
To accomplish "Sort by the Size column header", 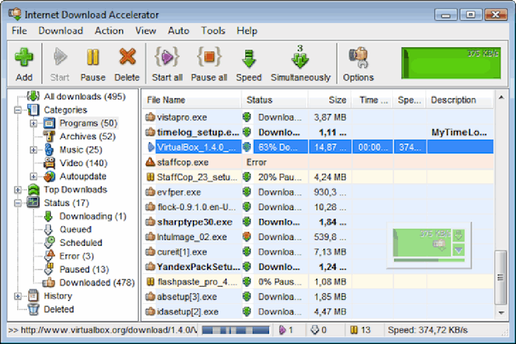I will (x=330, y=100).
